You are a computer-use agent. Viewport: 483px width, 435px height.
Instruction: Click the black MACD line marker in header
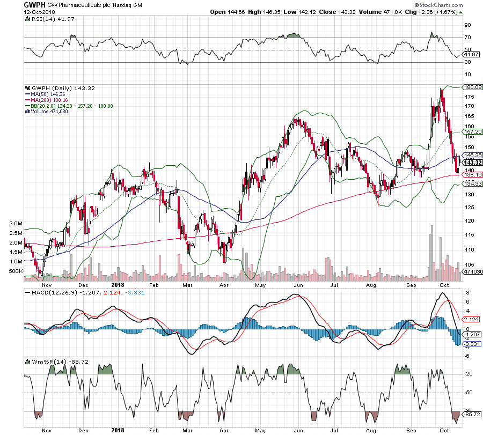[x=27, y=292]
